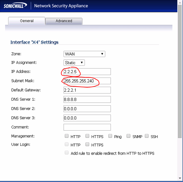Check the SNMP management checkbox
This screenshot has height=182, width=183.
click(128, 136)
